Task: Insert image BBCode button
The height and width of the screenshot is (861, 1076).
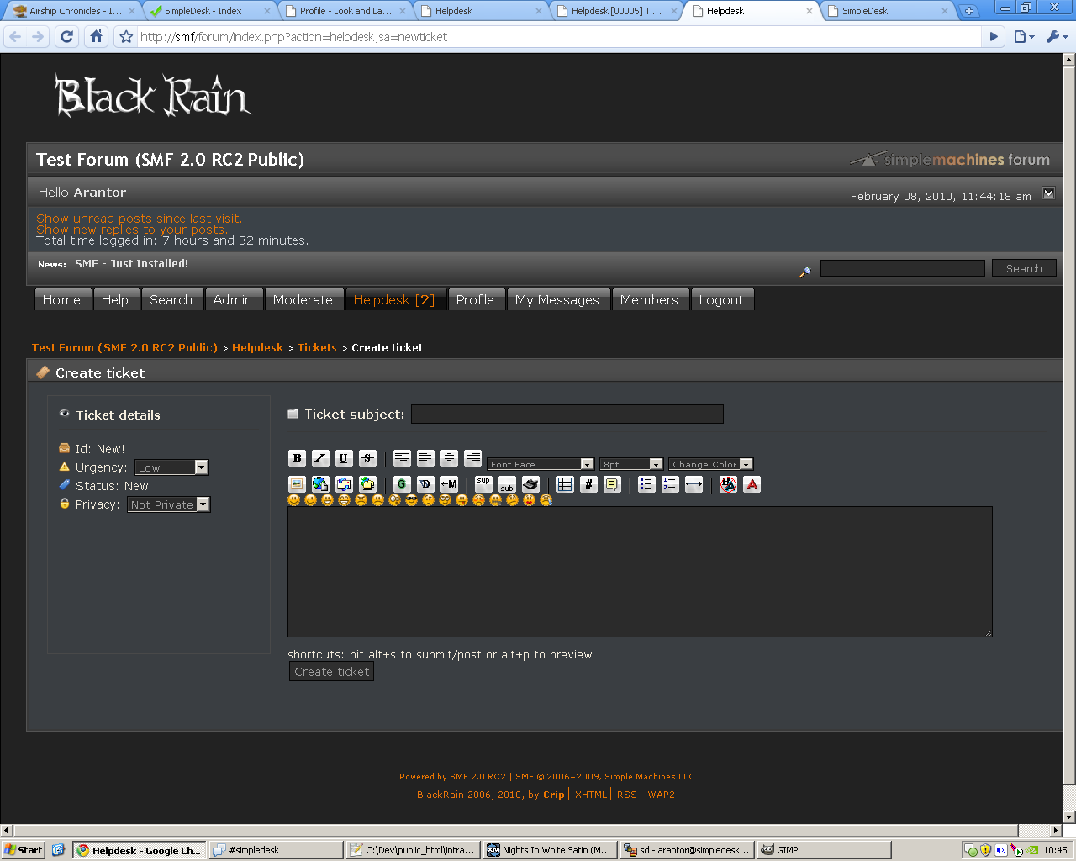Action: [297, 484]
